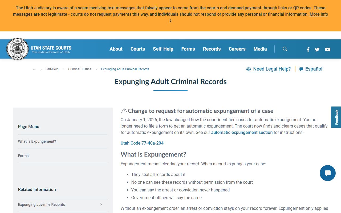This screenshot has width=341, height=213.
Task: Click the bullet 'Government offices will say the same'
Action: point(167,198)
